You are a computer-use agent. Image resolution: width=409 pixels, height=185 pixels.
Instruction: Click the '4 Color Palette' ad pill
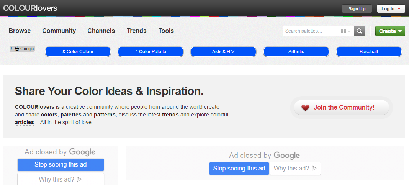click(151, 52)
